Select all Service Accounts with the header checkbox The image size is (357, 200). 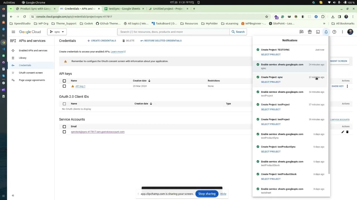click(64, 127)
